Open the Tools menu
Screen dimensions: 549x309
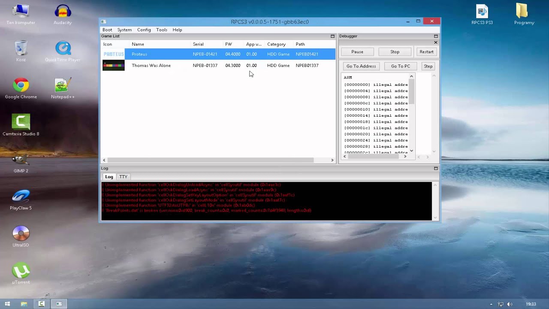click(x=162, y=30)
